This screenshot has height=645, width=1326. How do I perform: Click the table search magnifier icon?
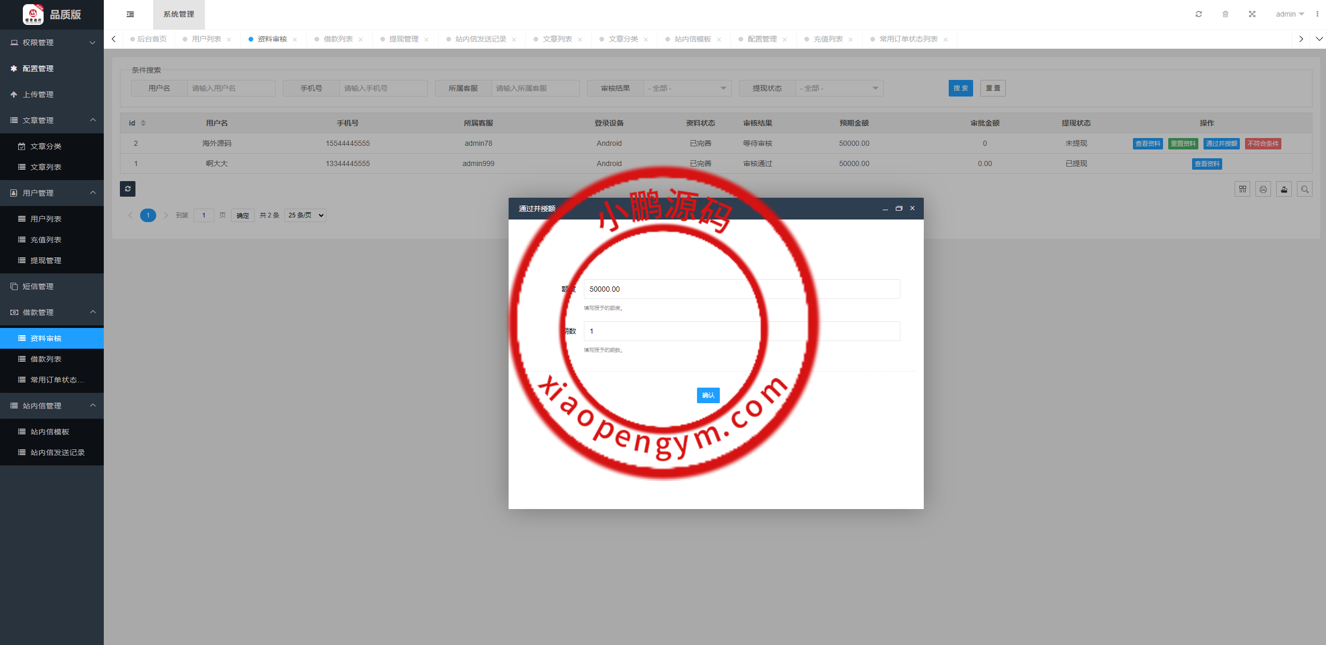pos(1305,189)
